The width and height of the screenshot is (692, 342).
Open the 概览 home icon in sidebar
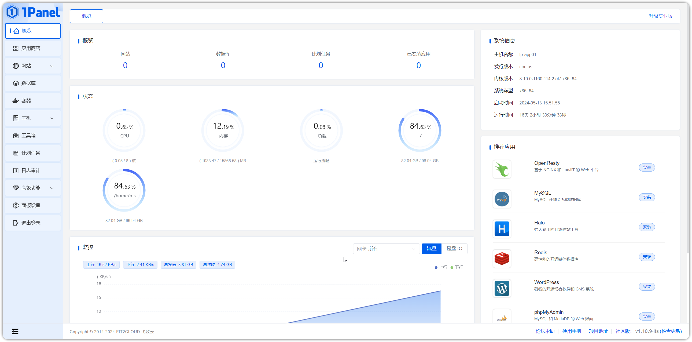pyautogui.click(x=16, y=31)
